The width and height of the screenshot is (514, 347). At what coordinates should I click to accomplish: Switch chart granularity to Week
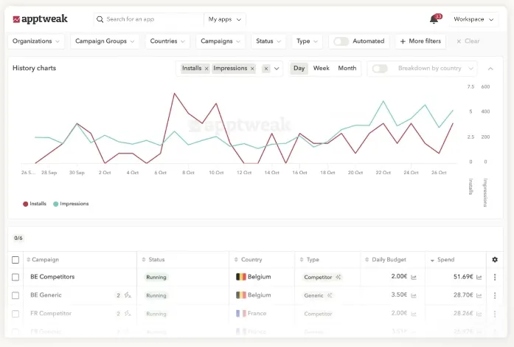pos(322,69)
